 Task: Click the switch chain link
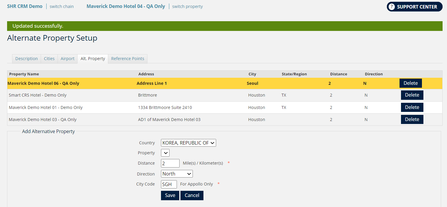pos(62,6)
